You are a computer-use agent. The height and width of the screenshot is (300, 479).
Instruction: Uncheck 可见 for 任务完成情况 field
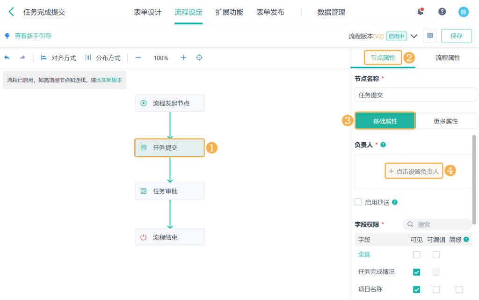pyautogui.click(x=416, y=271)
